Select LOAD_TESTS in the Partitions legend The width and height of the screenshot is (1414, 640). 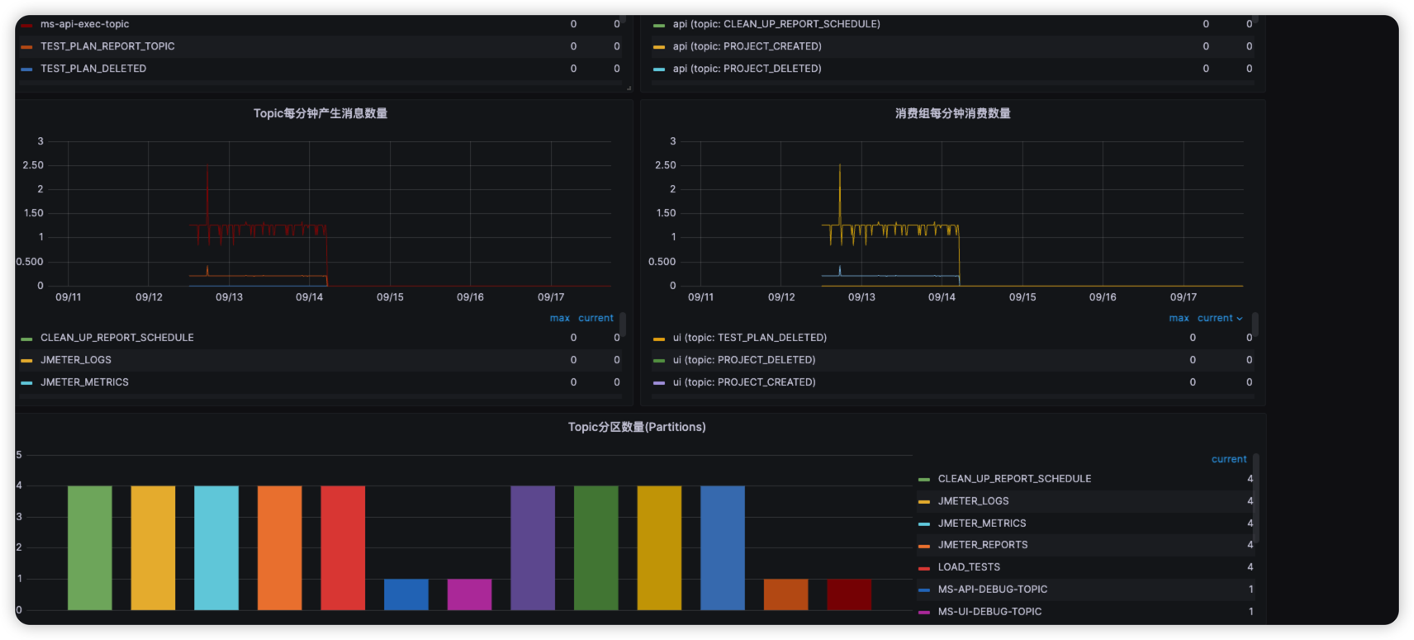point(969,567)
